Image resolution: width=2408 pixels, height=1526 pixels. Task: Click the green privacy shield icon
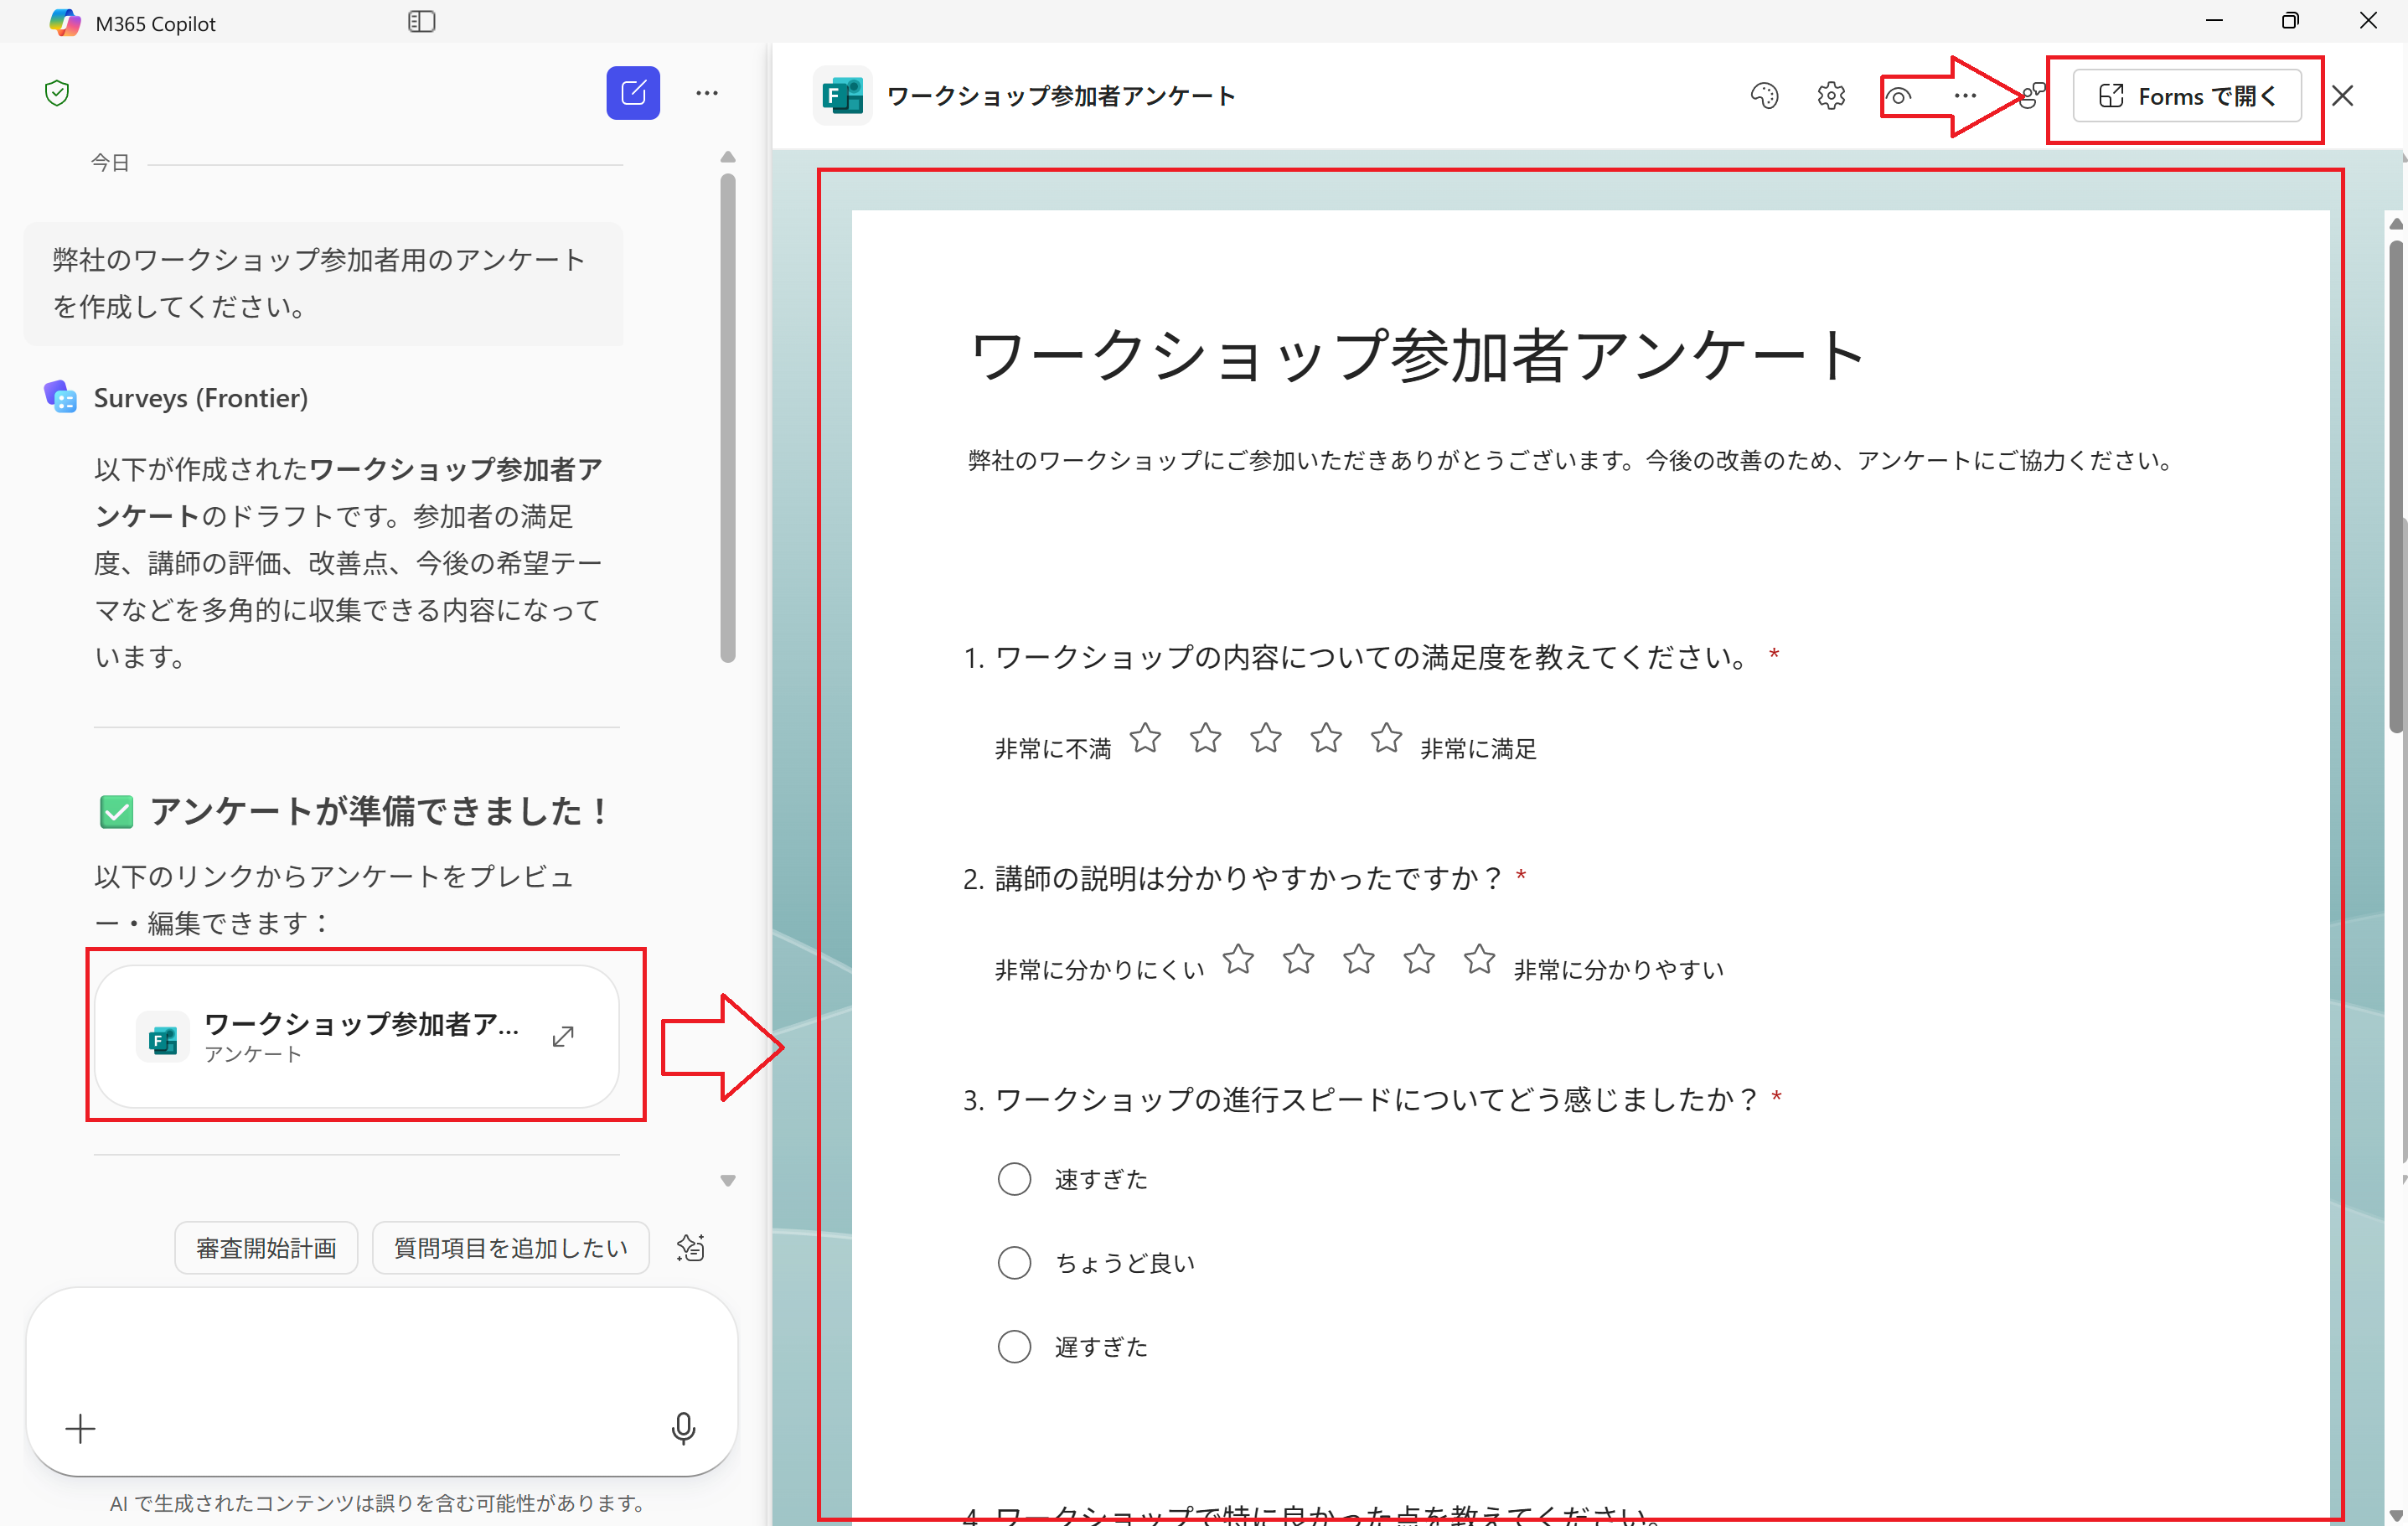pyautogui.click(x=58, y=92)
